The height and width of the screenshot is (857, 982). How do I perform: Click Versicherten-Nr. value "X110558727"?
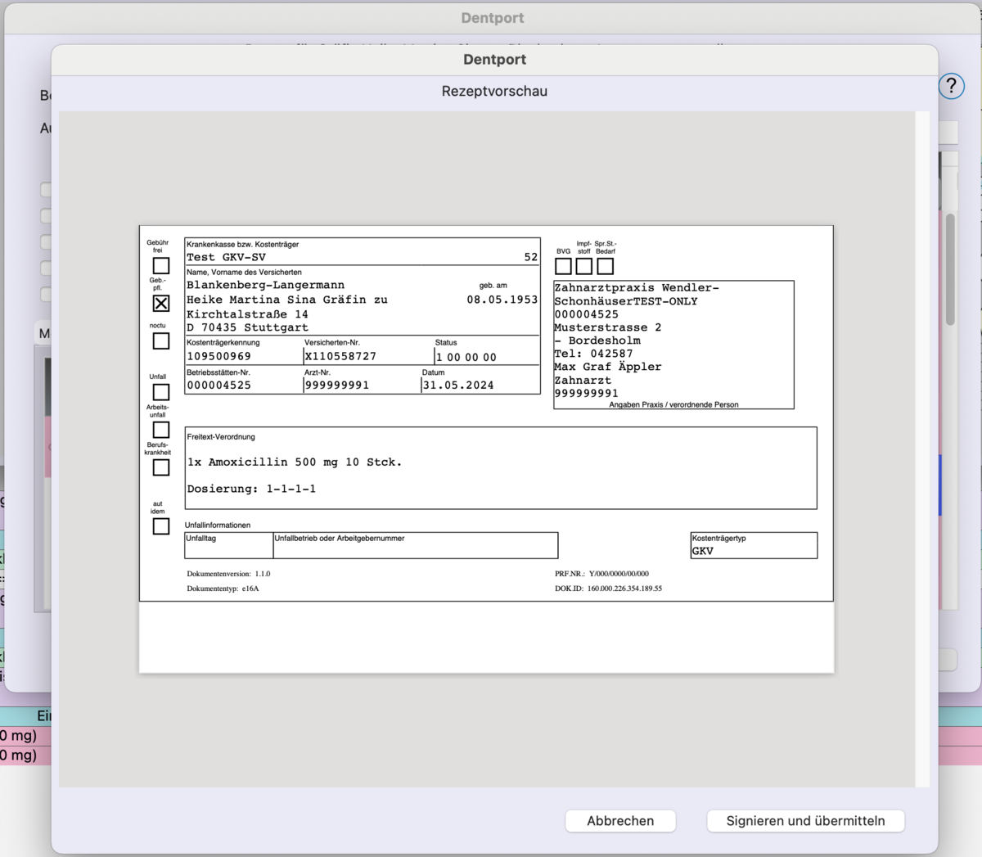click(x=340, y=356)
